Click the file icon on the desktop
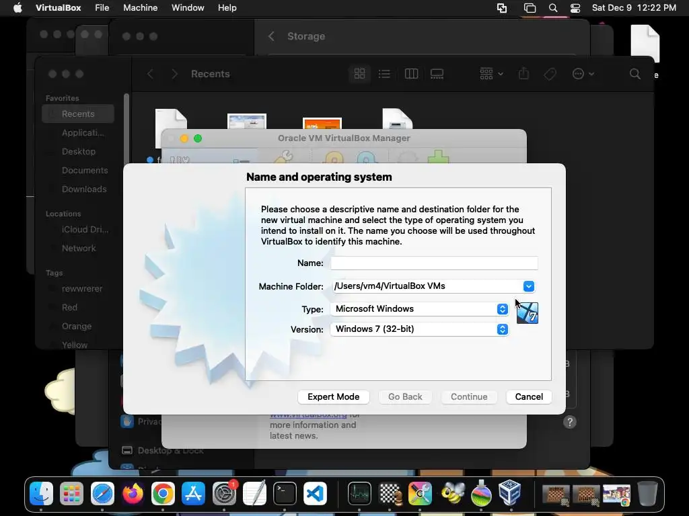 click(645, 43)
